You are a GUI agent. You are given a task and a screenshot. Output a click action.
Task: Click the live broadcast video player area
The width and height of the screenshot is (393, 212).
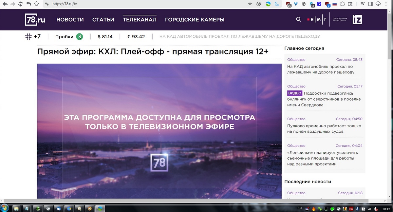(159, 131)
